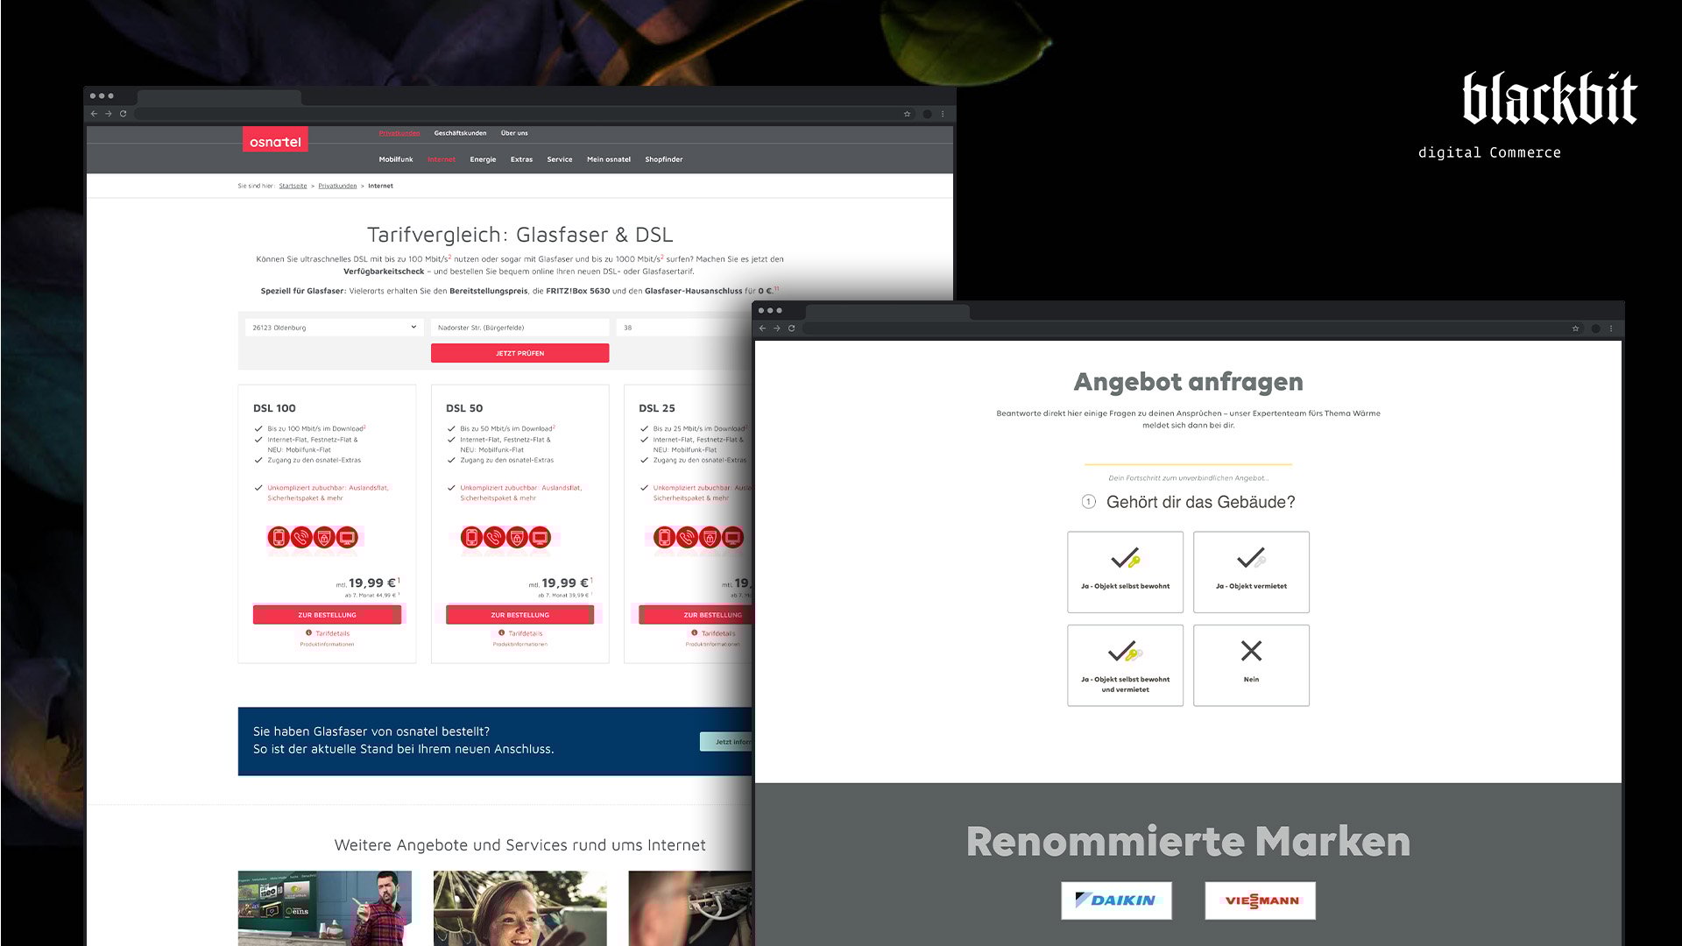Open the Startseite breadcrumb link
This screenshot has width=1682, height=946.
(293, 186)
